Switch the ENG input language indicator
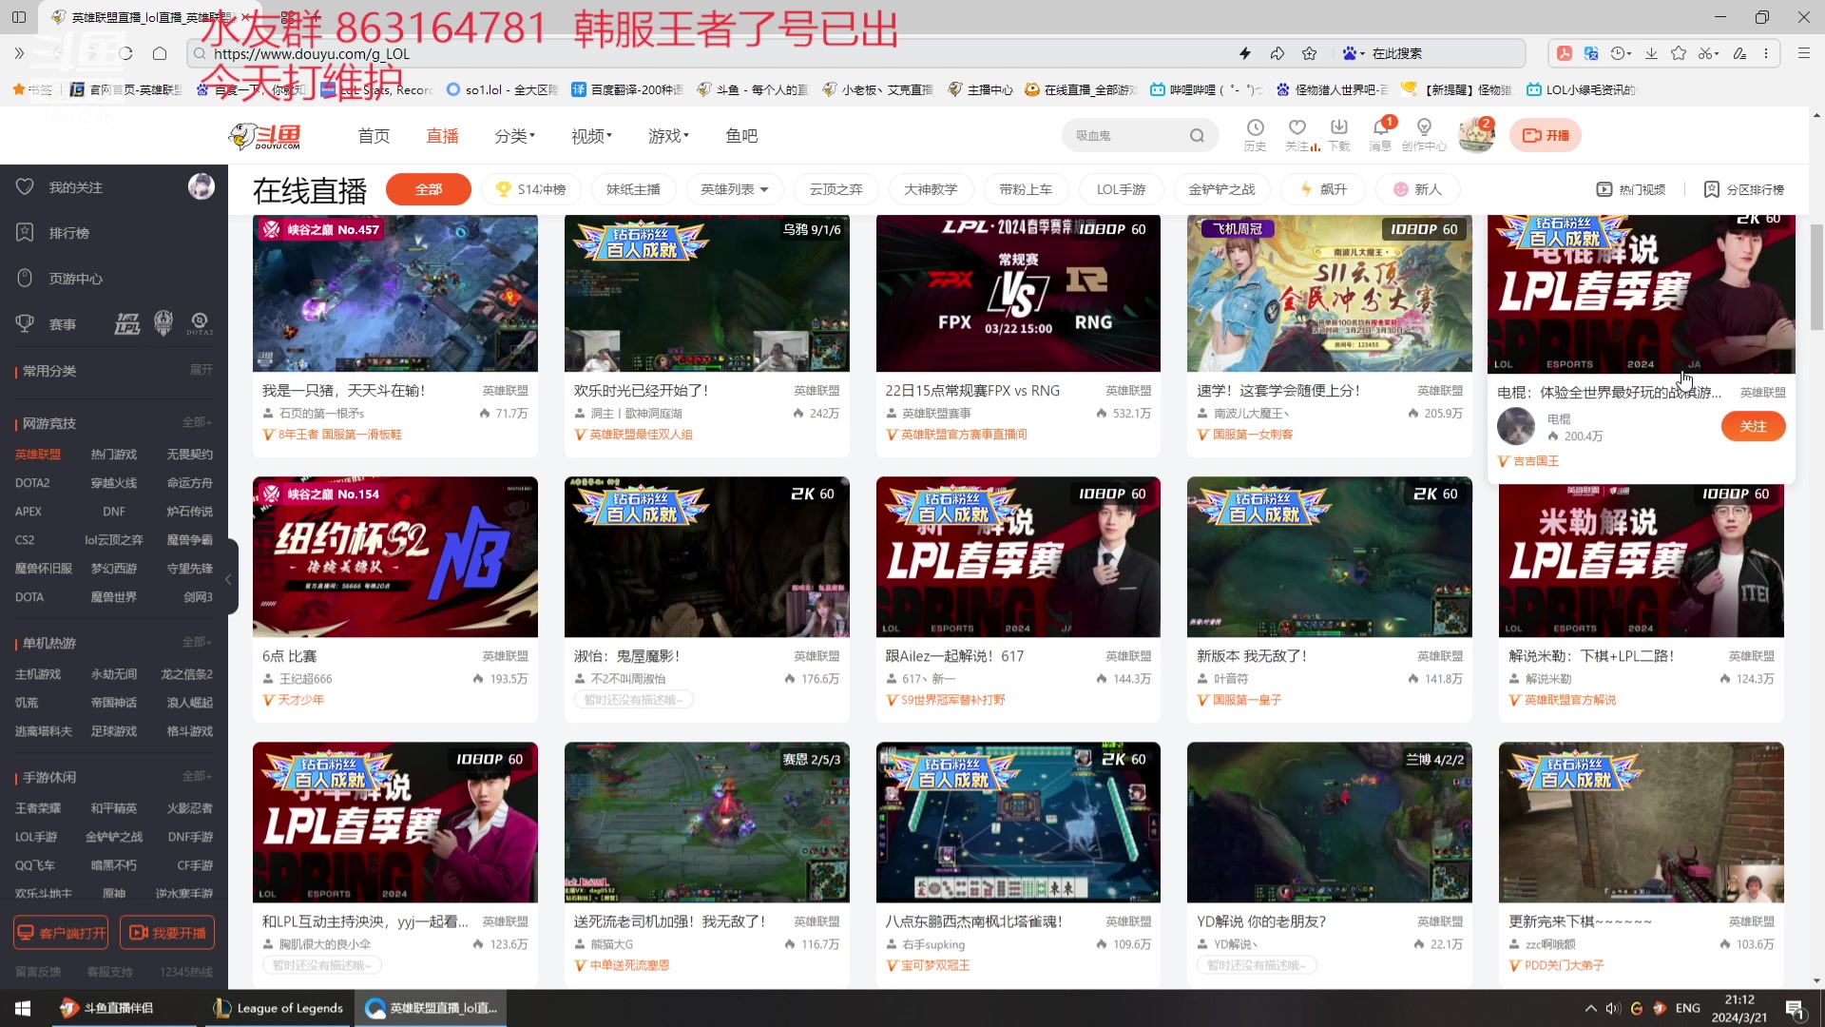1825x1027 pixels. click(x=1687, y=1007)
